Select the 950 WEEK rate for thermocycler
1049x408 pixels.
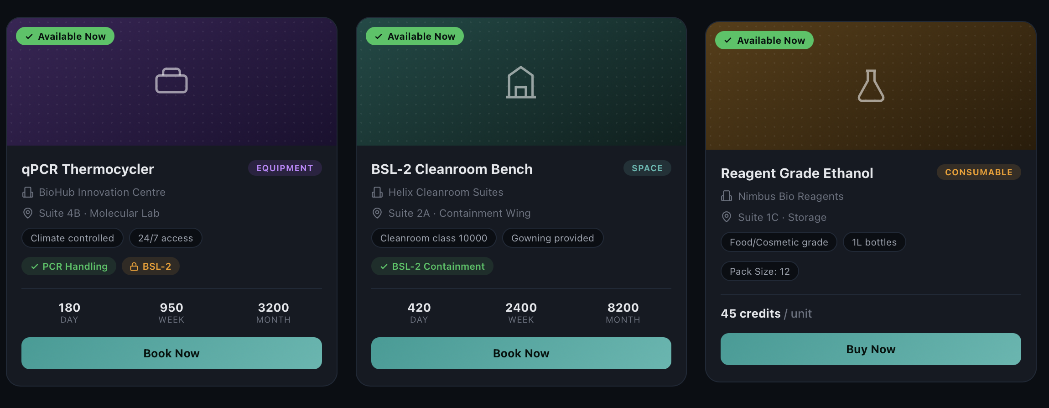click(x=171, y=313)
